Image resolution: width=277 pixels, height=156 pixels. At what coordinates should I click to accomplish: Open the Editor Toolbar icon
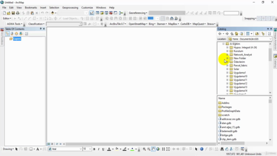92,13
